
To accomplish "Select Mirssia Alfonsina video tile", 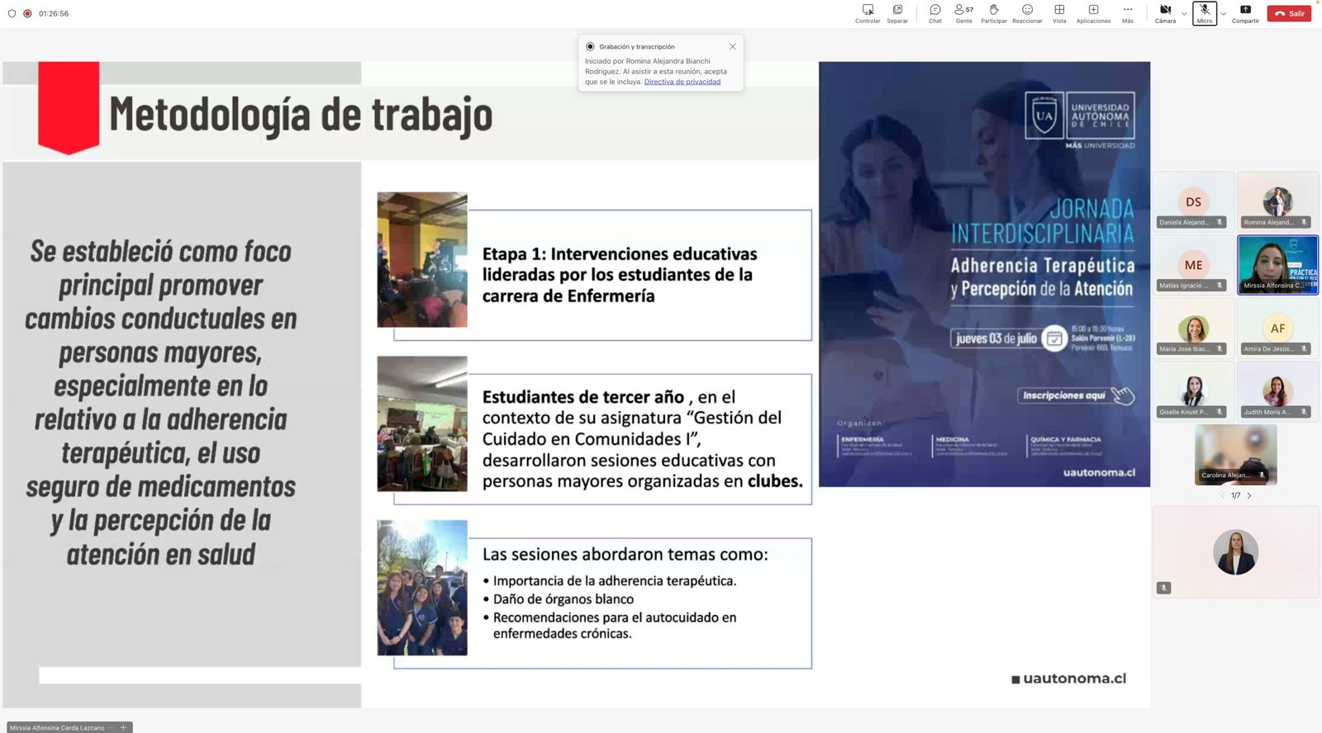I will point(1277,264).
